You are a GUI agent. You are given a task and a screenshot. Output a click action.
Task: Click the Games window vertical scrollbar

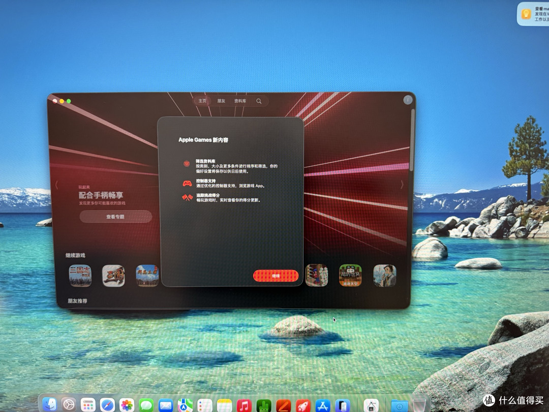click(x=412, y=140)
